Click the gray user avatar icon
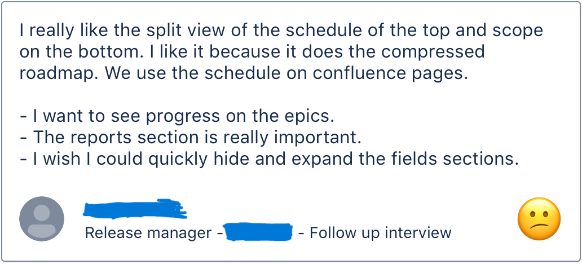 (x=42, y=218)
